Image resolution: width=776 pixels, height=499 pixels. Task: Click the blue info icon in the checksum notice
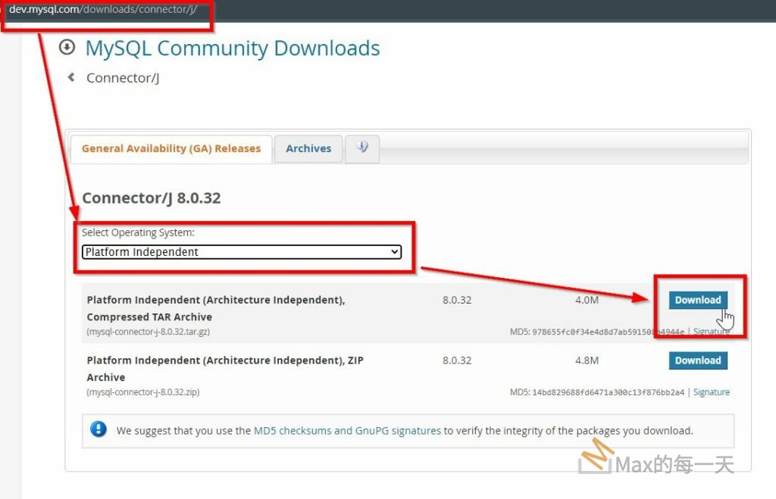[x=99, y=429]
